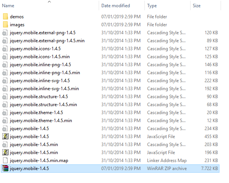Click the date modified cell of the images folder

[121, 25]
